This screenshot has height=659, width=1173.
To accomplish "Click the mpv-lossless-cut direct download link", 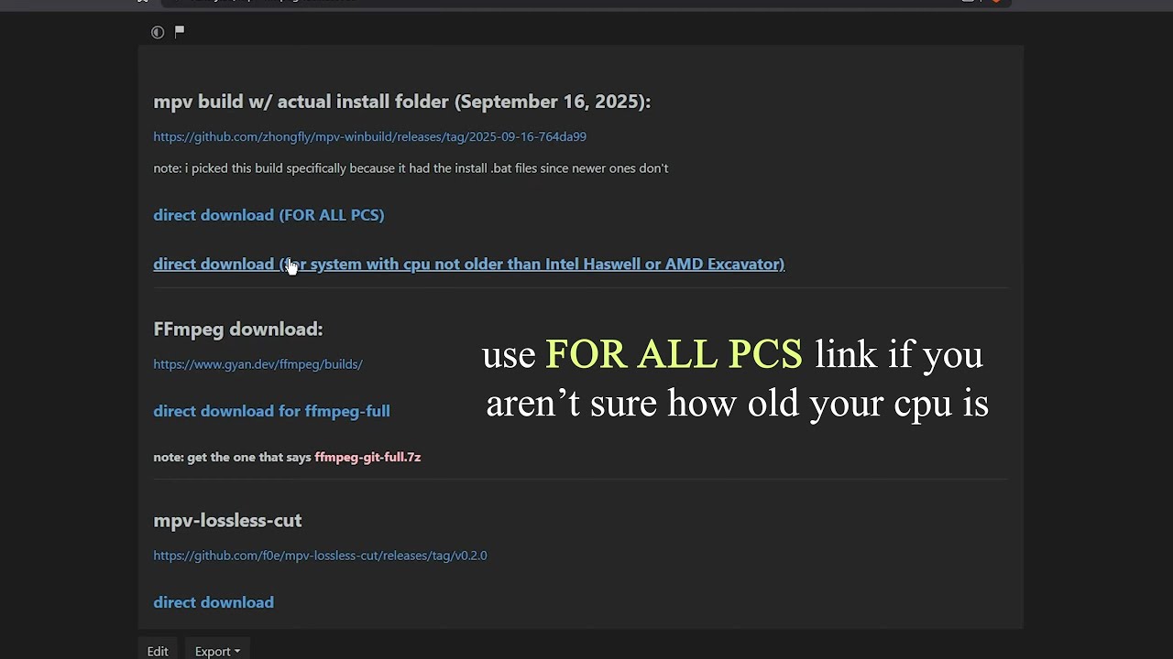I will pos(214,602).
